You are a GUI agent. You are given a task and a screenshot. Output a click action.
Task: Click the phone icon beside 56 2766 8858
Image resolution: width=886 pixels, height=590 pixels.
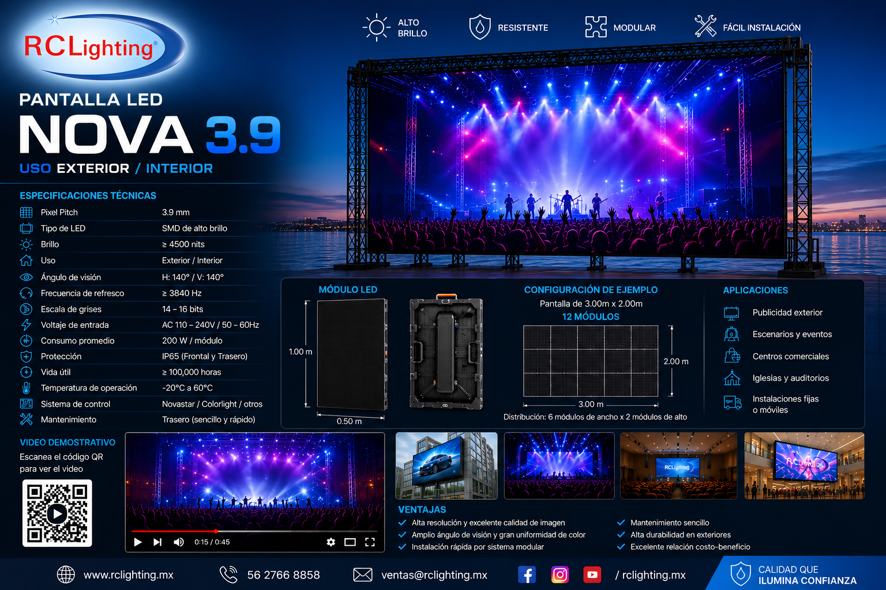coord(228,574)
